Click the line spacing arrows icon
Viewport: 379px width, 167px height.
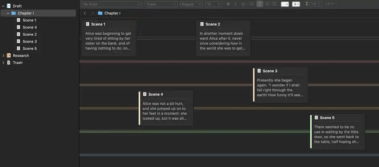pos(307,4)
